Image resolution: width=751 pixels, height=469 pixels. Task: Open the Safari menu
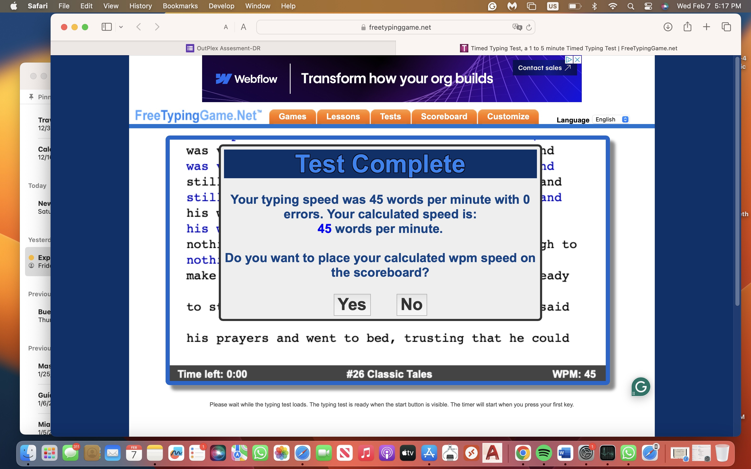38,6
